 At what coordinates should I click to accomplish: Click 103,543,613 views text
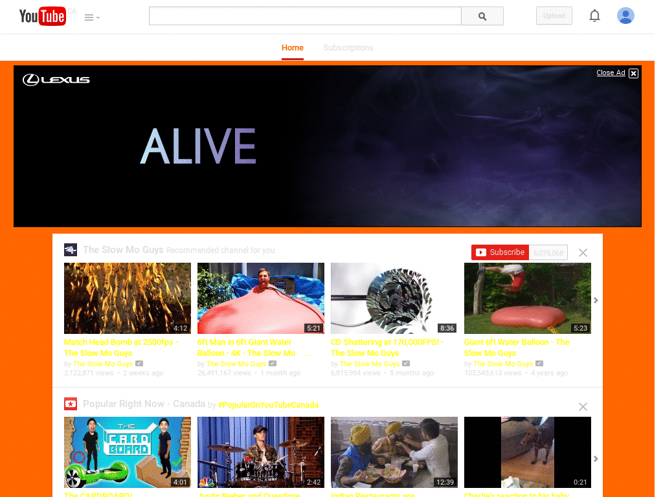pyautogui.click(x=493, y=373)
